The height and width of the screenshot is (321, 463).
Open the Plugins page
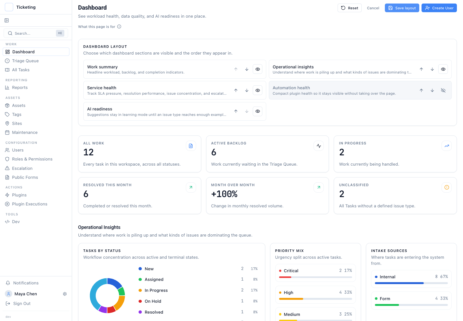(36, 195)
